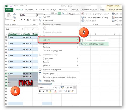The width and height of the screenshot is (127, 111).
Task: Click the percent style icon in mini toolbar
Action: (68, 87)
